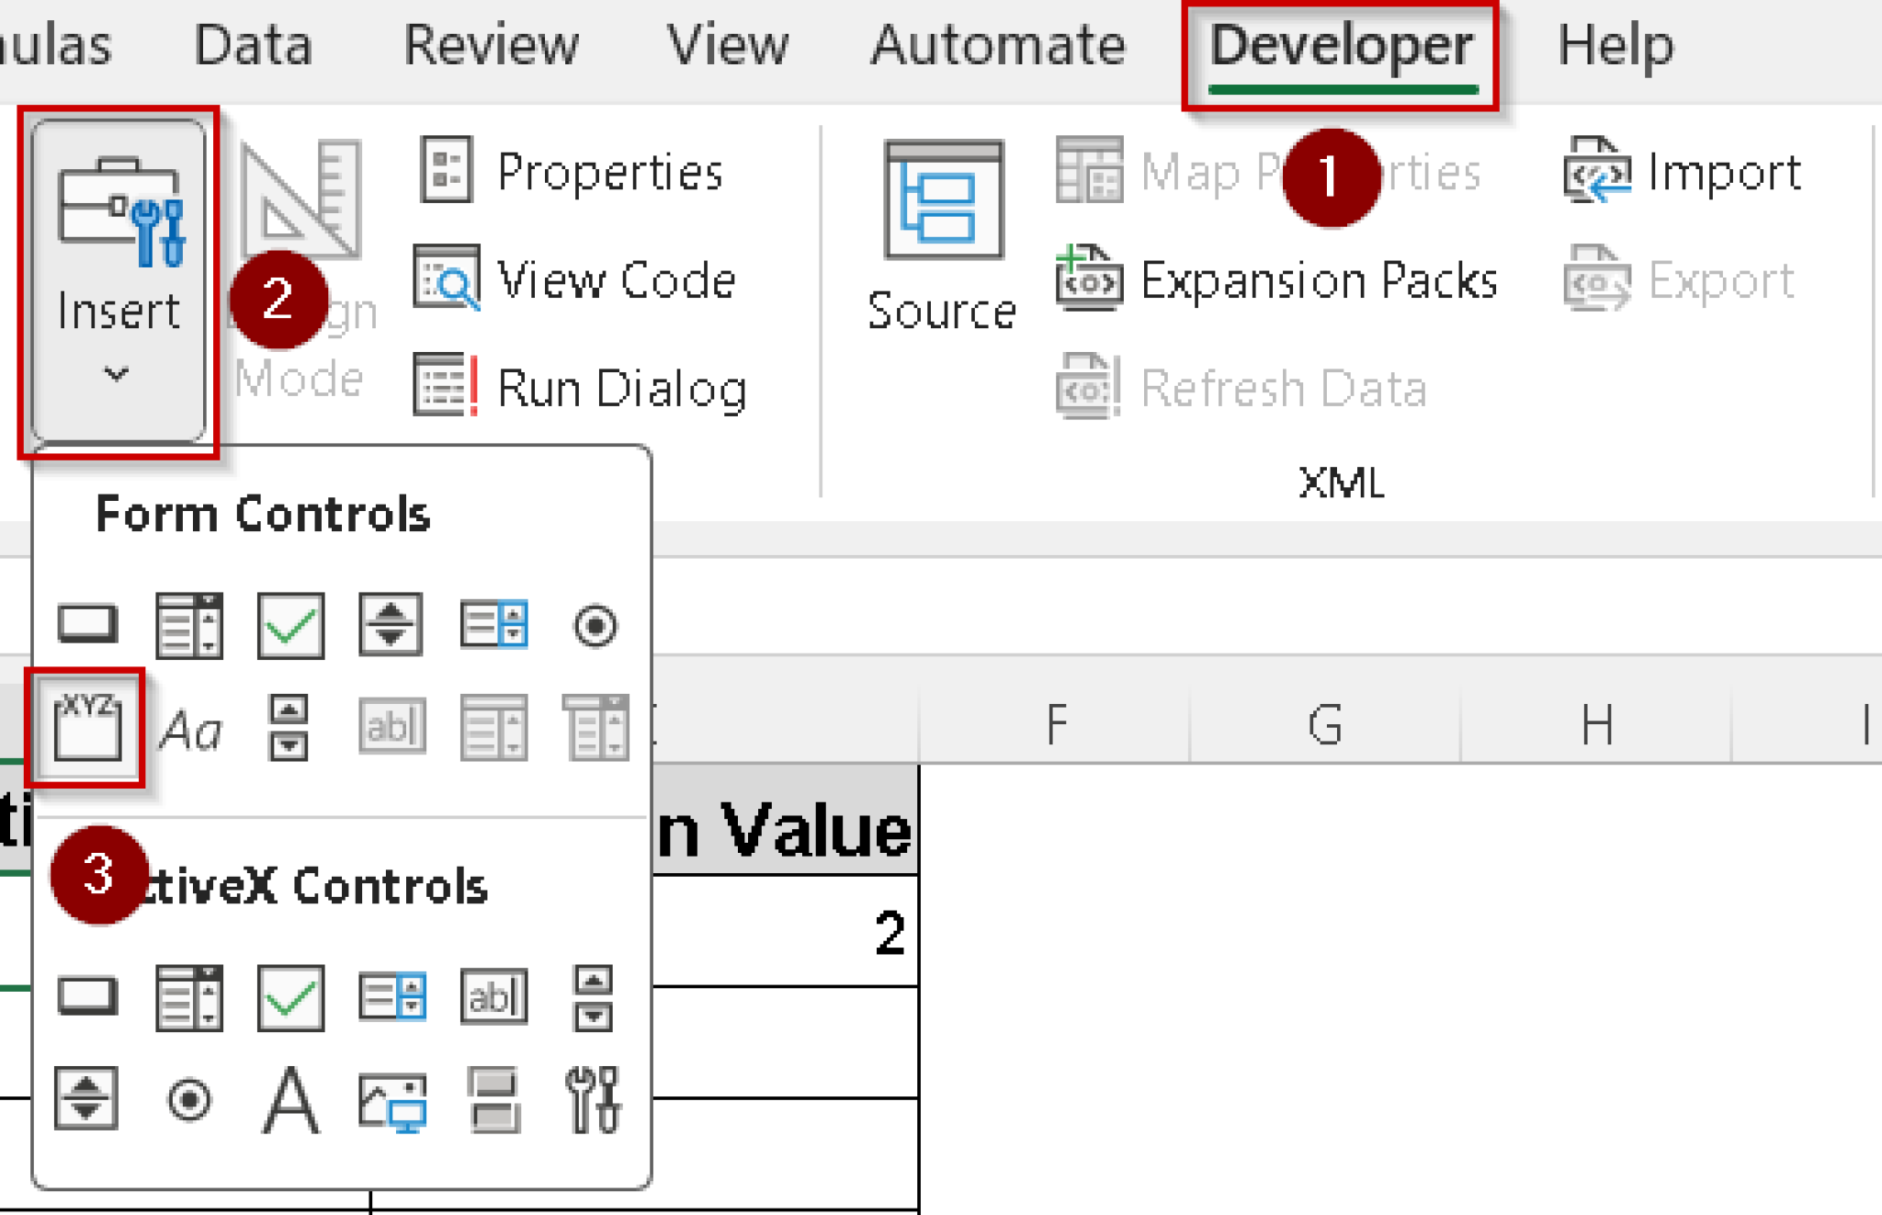Insert the ActiveX Image control
The width and height of the screenshot is (1882, 1215).
click(391, 1099)
